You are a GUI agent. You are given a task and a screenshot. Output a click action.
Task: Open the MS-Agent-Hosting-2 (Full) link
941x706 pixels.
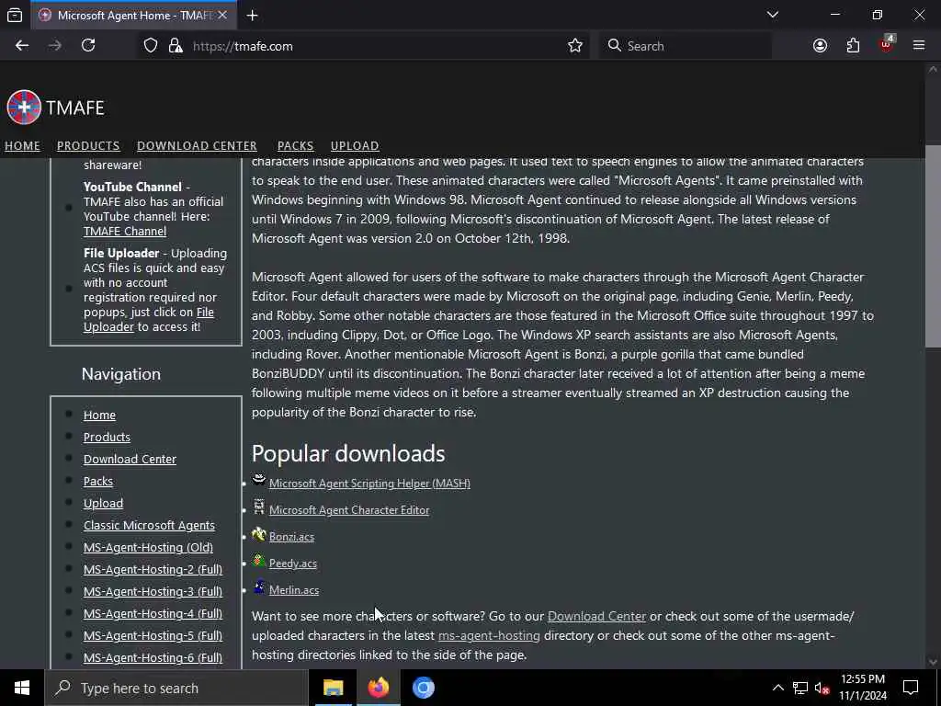(153, 570)
